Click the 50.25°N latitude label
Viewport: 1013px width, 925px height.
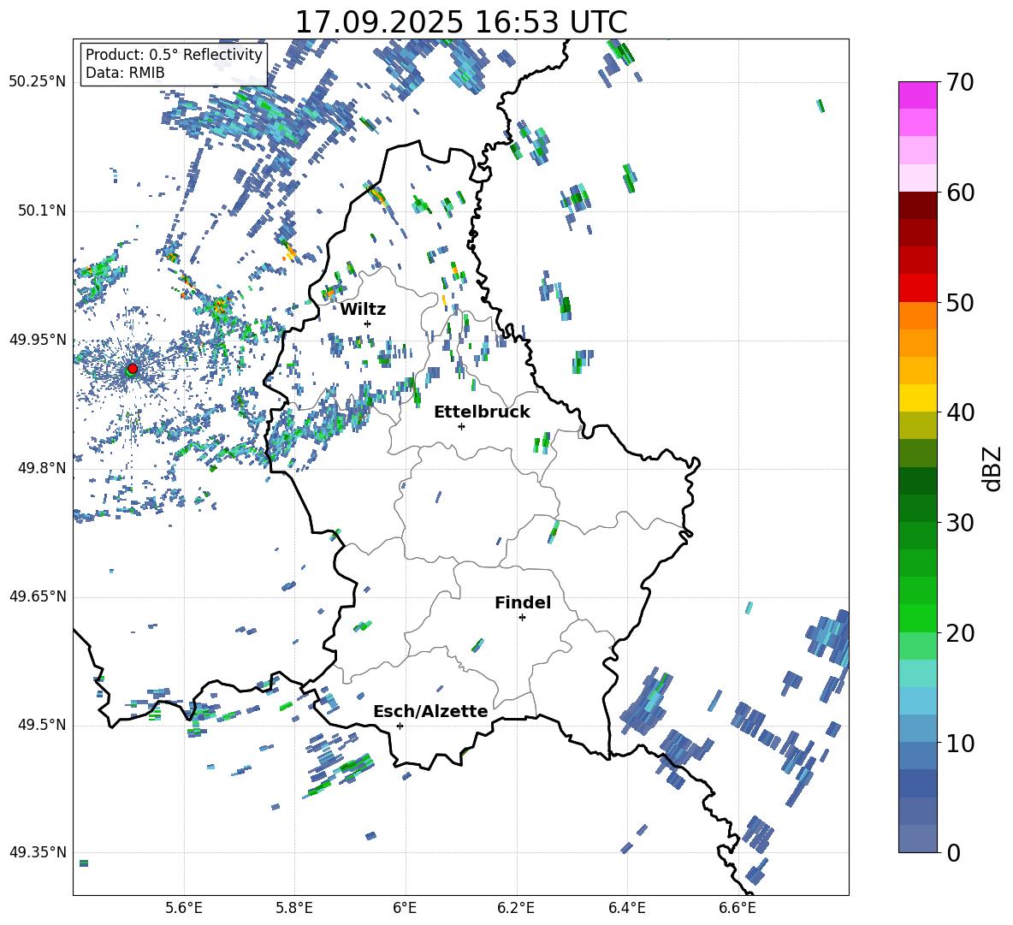[x=38, y=82]
